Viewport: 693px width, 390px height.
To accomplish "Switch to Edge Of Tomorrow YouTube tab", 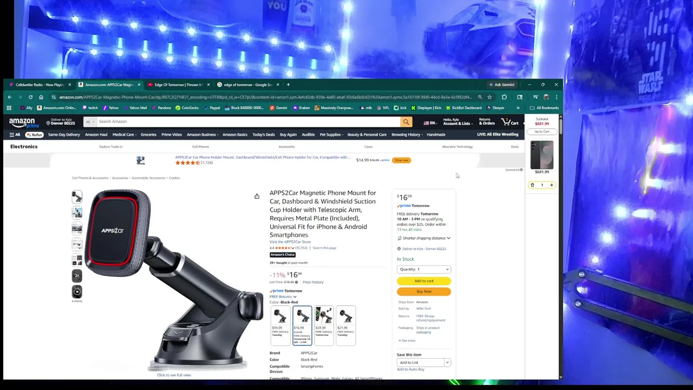I will [178, 84].
